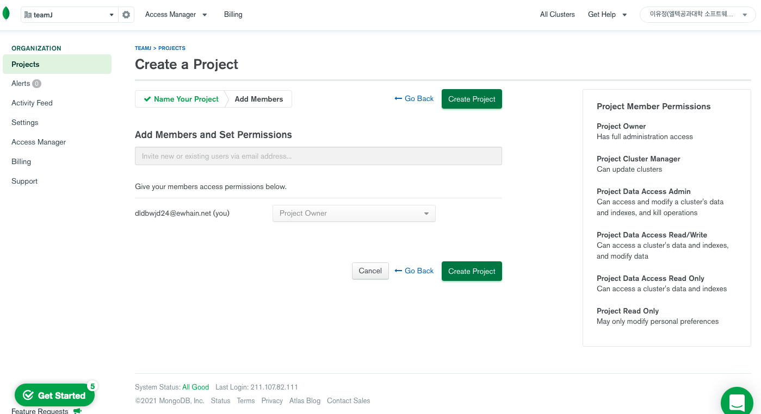Open the intercom chat bubble icon
761x414 pixels.
(x=737, y=403)
